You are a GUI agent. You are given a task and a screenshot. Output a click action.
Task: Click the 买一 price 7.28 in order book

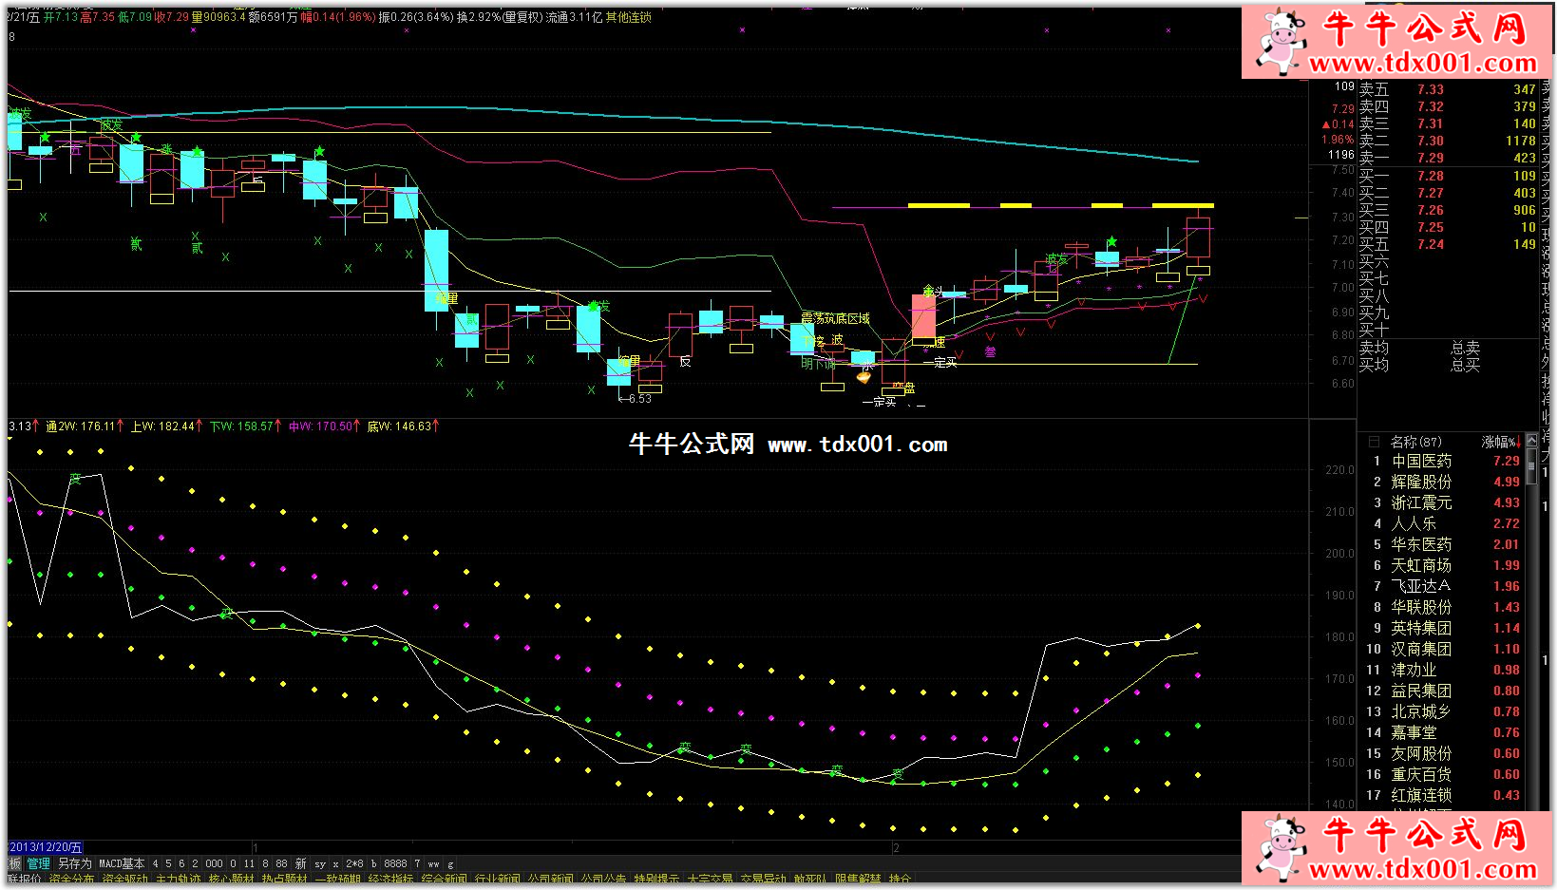tap(1430, 176)
